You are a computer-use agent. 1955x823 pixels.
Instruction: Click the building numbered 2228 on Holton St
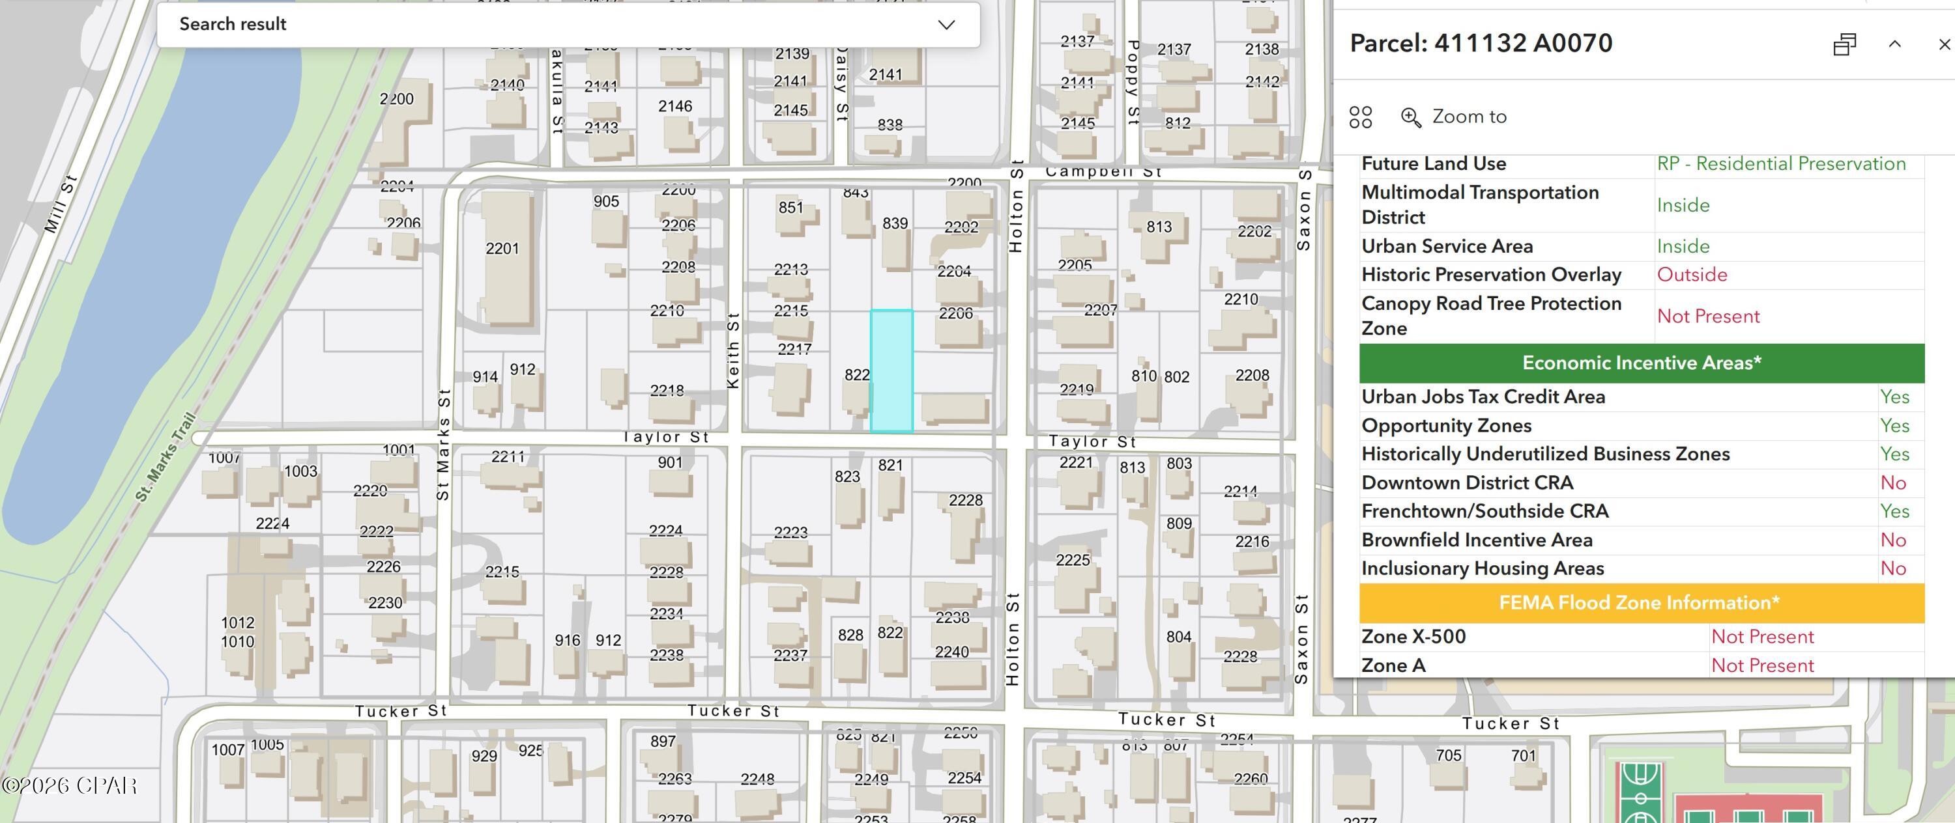pyautogui.click(x=964, y=531)
